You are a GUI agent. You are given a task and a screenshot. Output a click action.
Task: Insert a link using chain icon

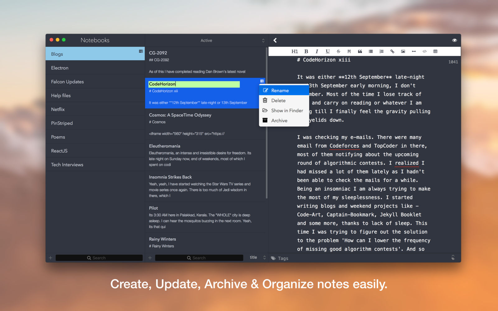[x=392, y=51]
